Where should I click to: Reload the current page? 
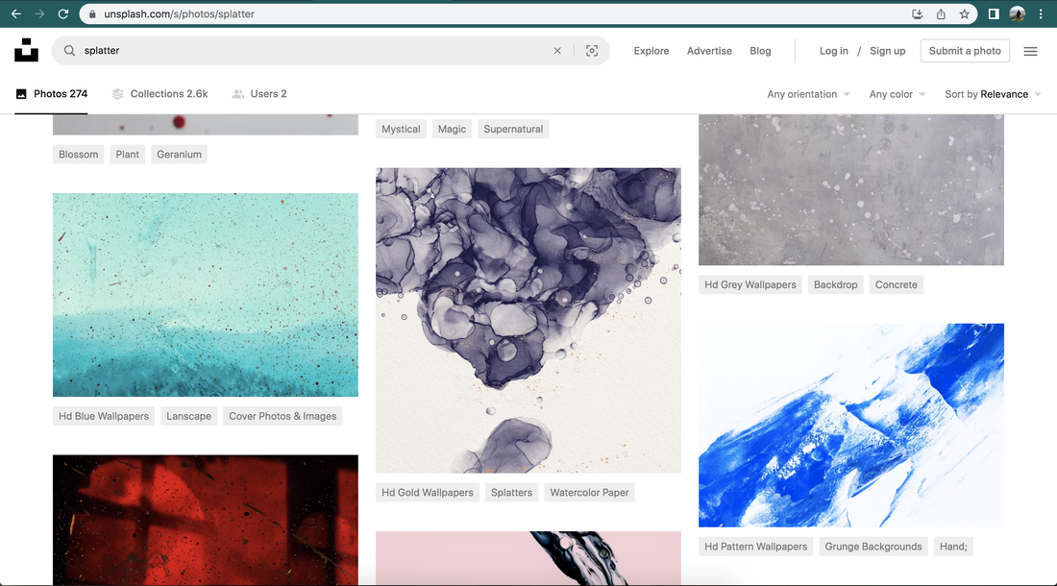coord(63,14)
